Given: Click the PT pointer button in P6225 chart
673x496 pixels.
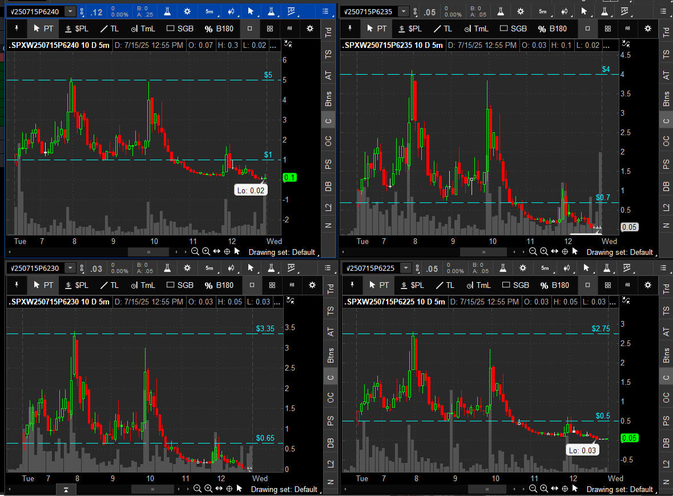Looking at the screenshot, I should coord(377,285).
